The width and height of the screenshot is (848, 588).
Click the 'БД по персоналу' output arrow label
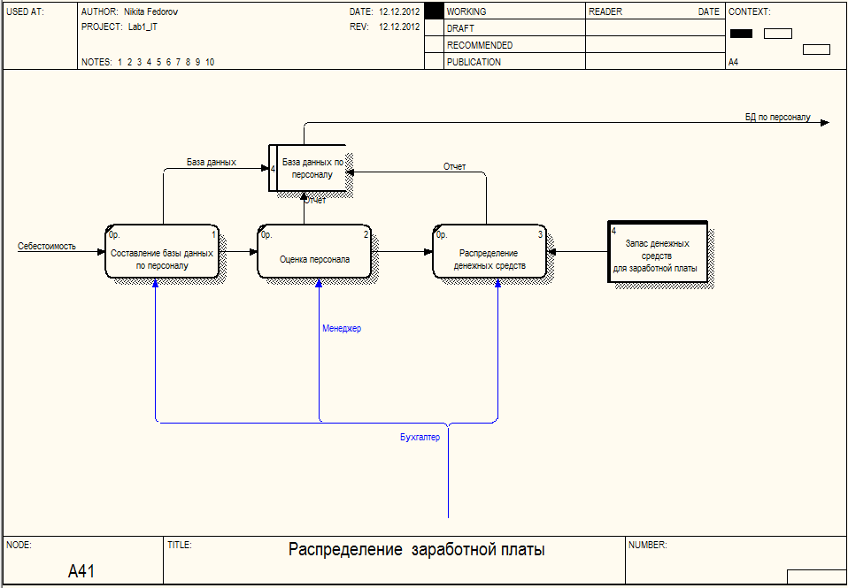[778, 117]
